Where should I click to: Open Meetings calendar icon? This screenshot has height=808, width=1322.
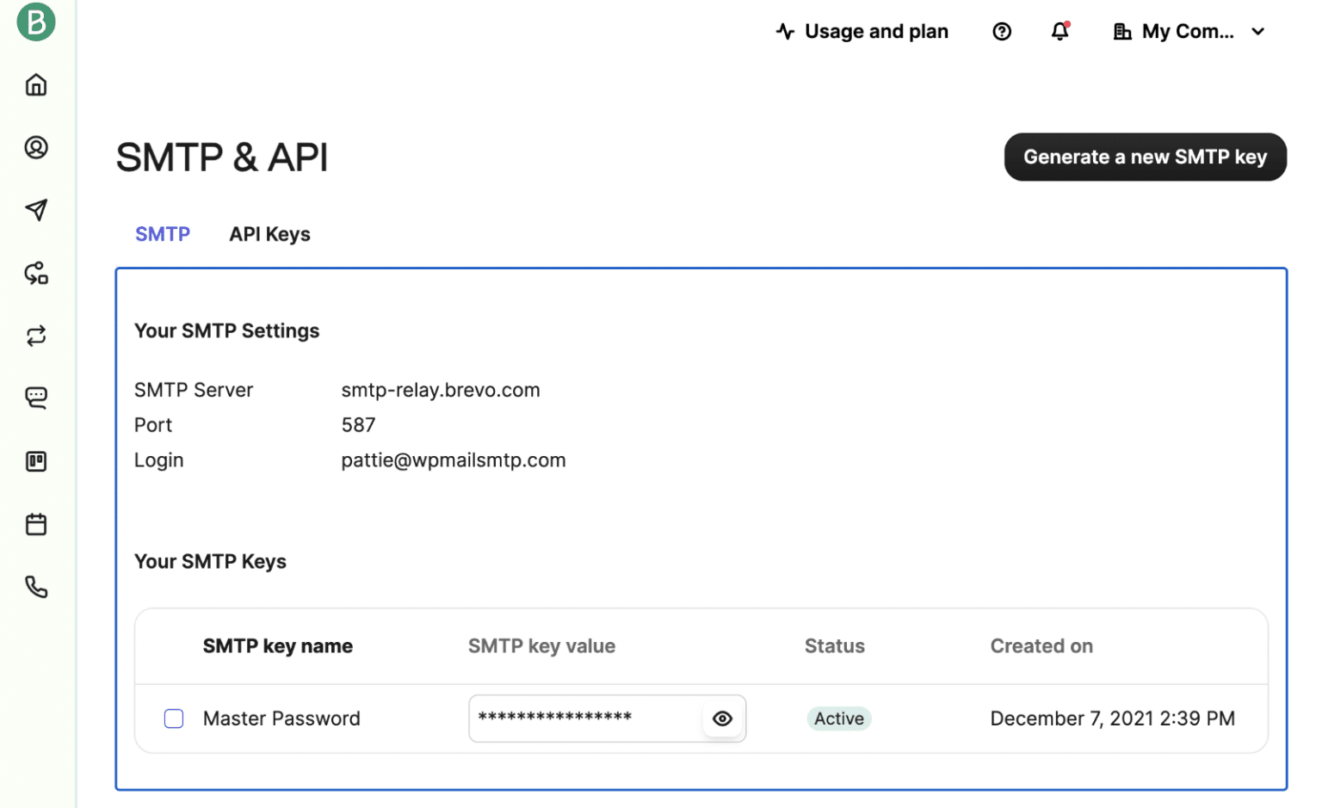[36, 524]
